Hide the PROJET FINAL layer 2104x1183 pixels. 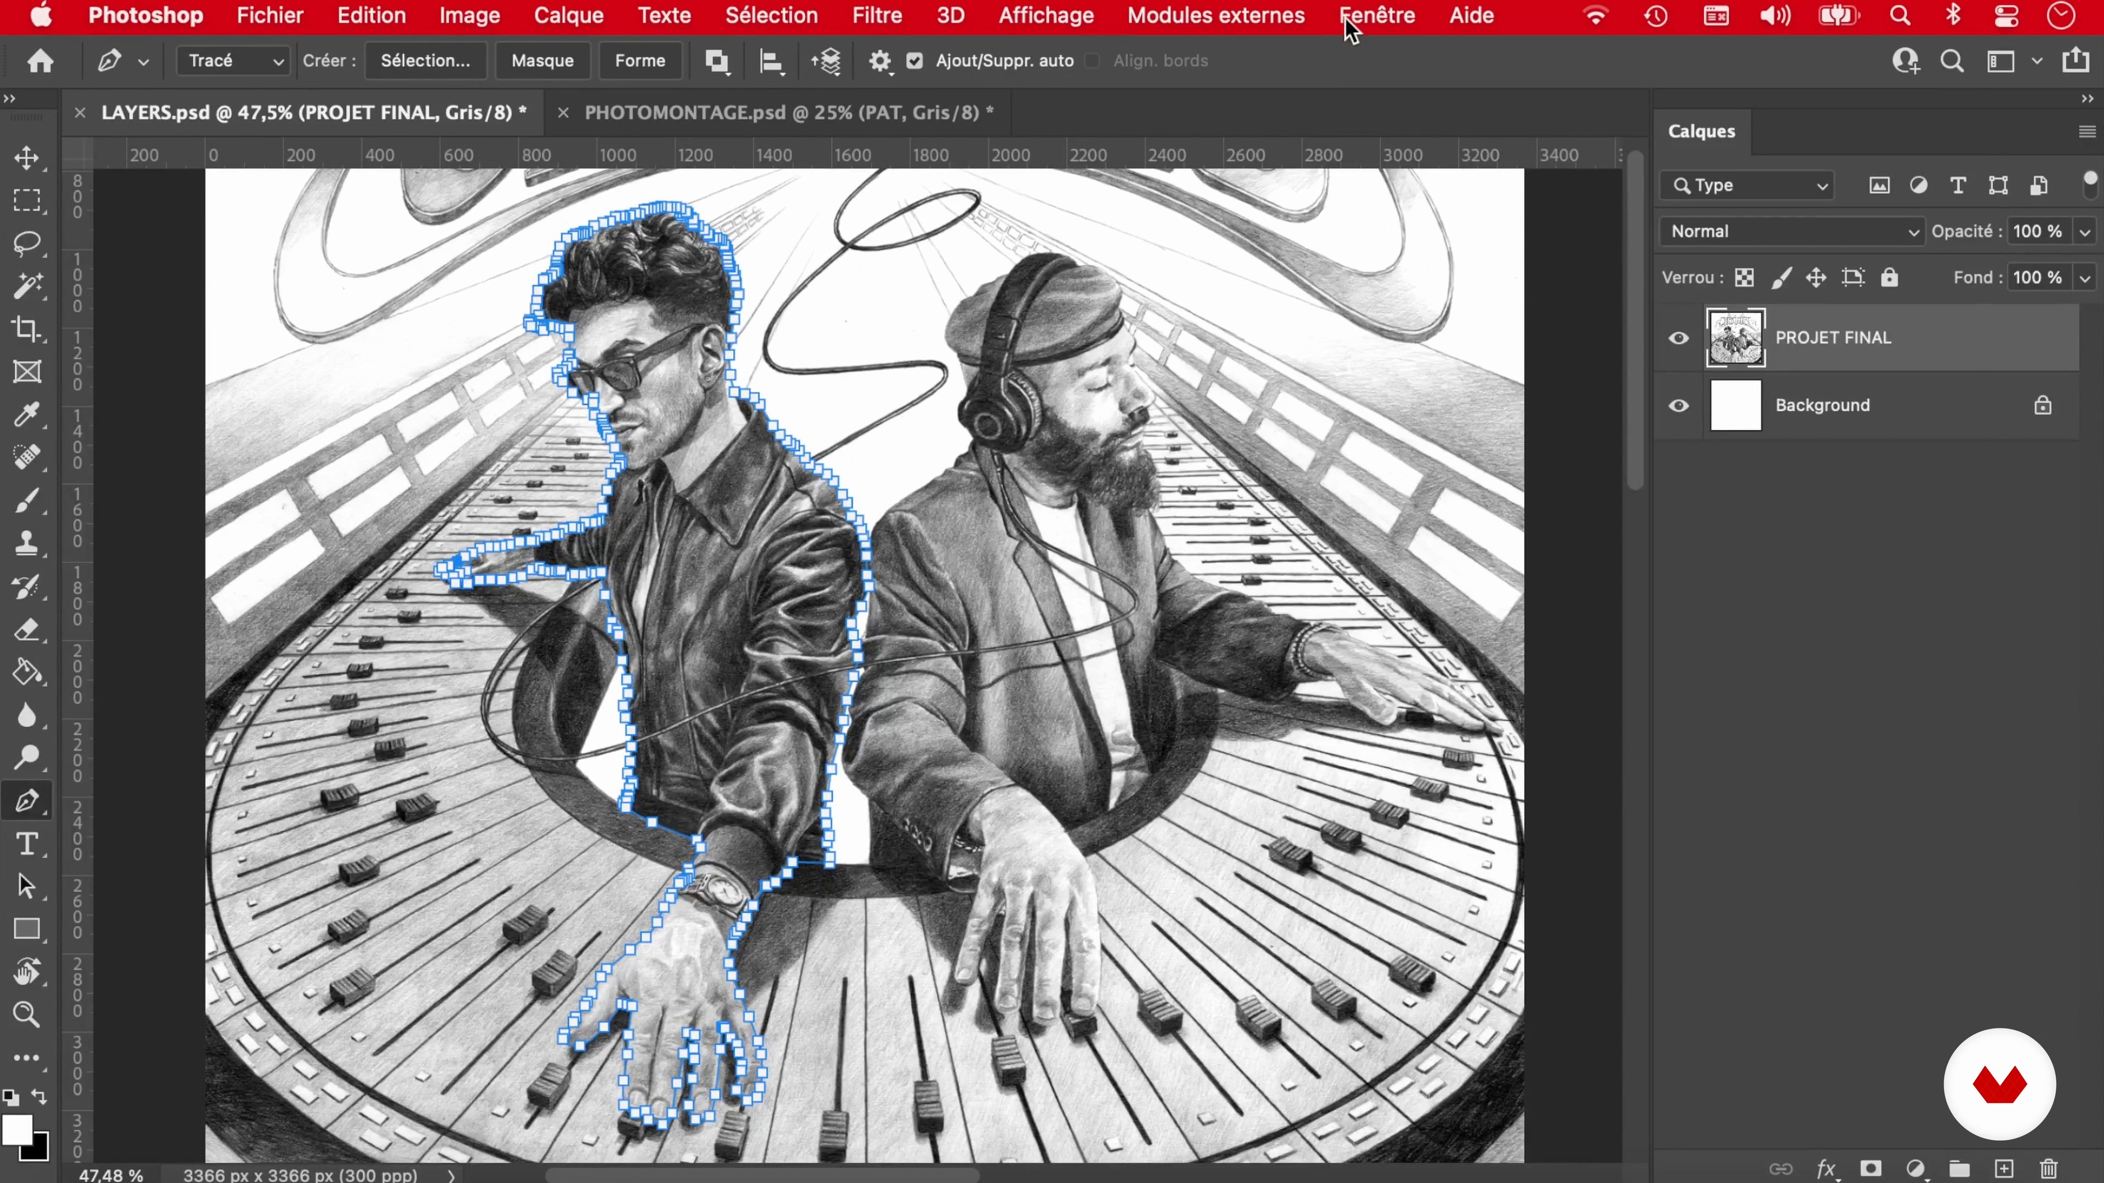1678,338
